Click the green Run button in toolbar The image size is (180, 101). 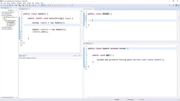point(16,5)
